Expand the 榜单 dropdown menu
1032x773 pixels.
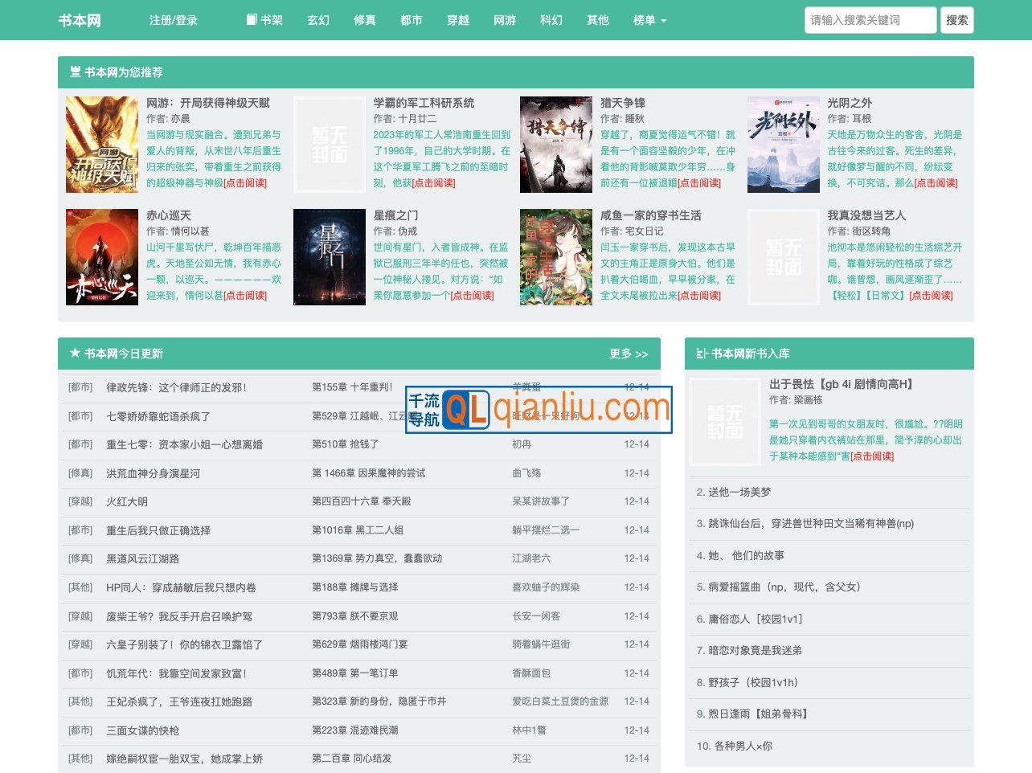[649, 20]
